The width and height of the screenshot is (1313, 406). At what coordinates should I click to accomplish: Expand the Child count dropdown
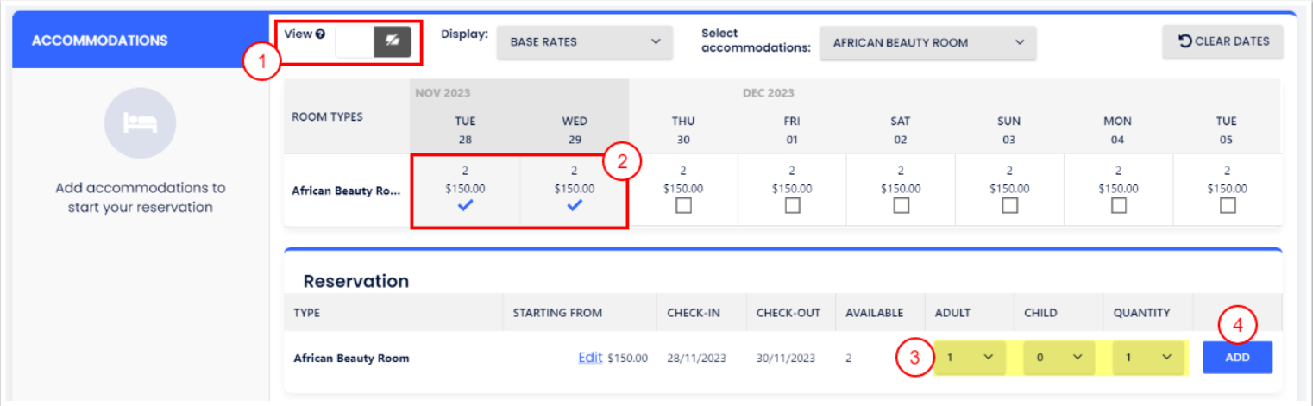point(1059,358)
